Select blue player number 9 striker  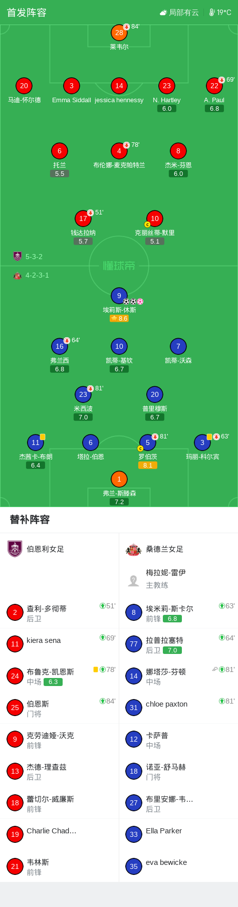coord(119,296)
